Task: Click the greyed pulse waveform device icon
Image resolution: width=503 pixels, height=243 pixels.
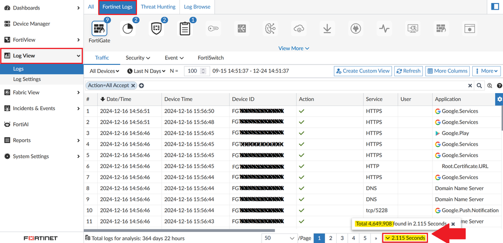Action: point(384,29)
